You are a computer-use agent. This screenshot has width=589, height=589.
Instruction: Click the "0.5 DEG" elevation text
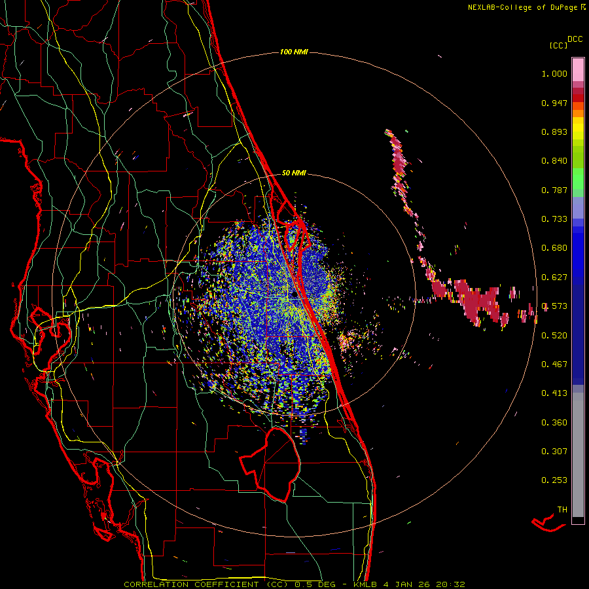pyautogui.click(x=315, y=584)
